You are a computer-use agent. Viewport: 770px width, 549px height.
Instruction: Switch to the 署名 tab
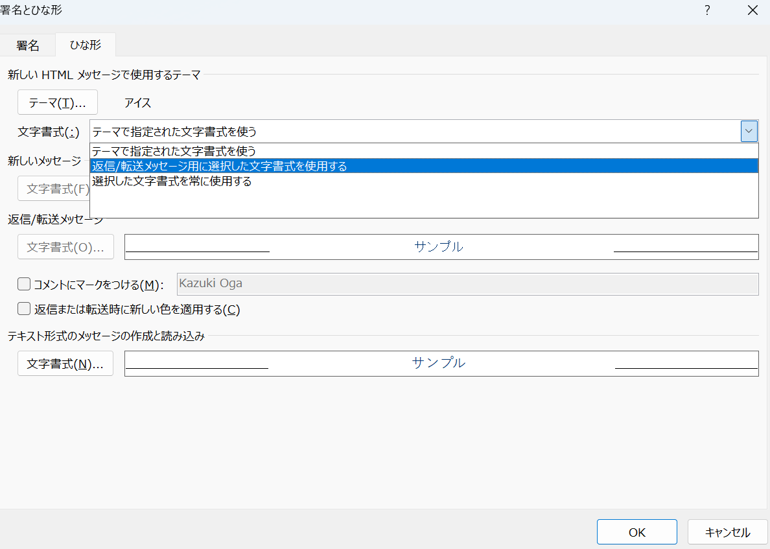[x=27, y=45]
